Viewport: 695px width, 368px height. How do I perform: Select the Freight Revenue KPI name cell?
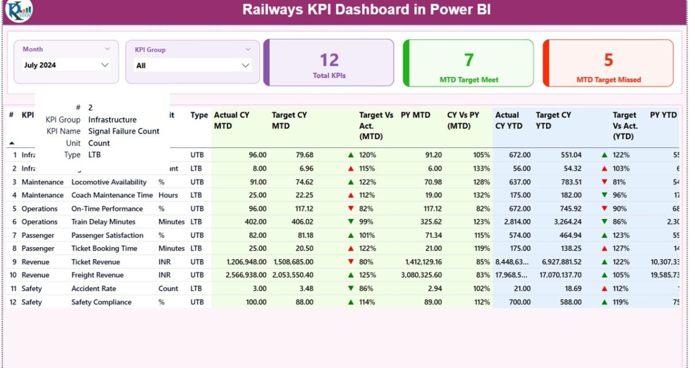point(96,275)
